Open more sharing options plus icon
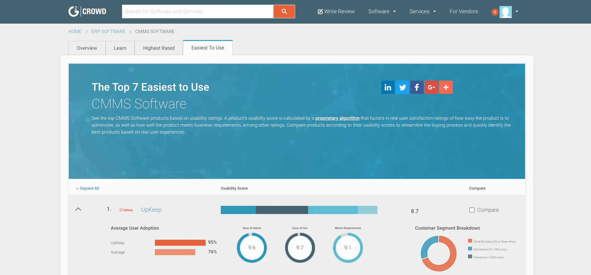The image size is (591, 275). click(446, 87)
